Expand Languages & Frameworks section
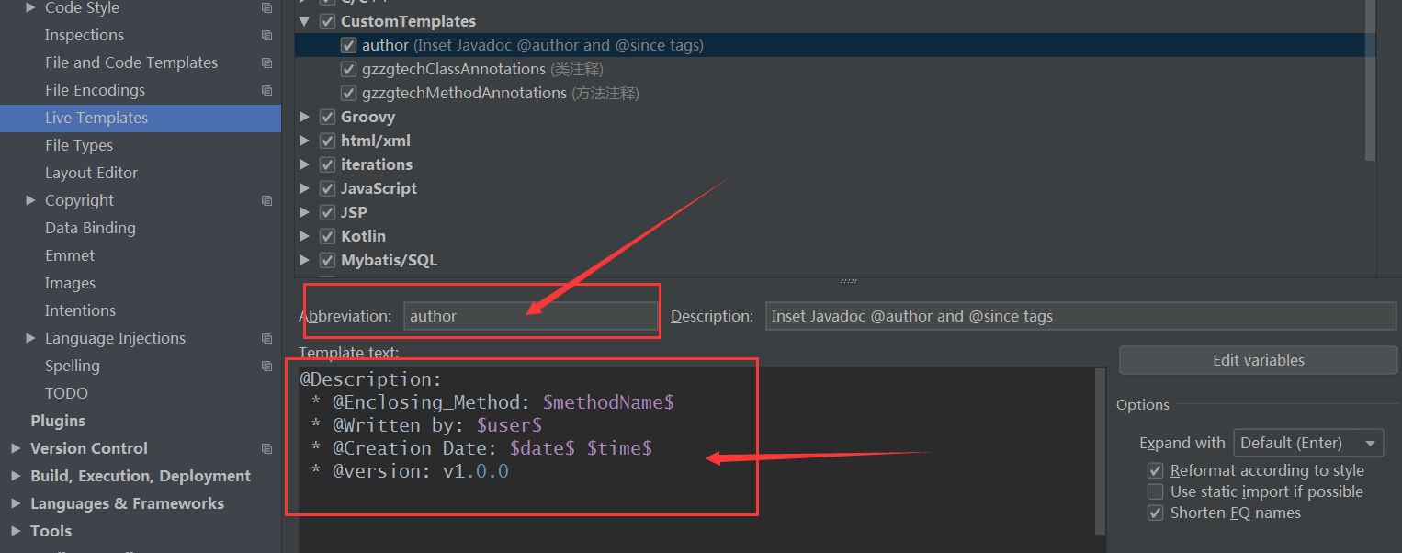Screen dimensions: 1402x553 pyautogui.click(x=16, y=503)
